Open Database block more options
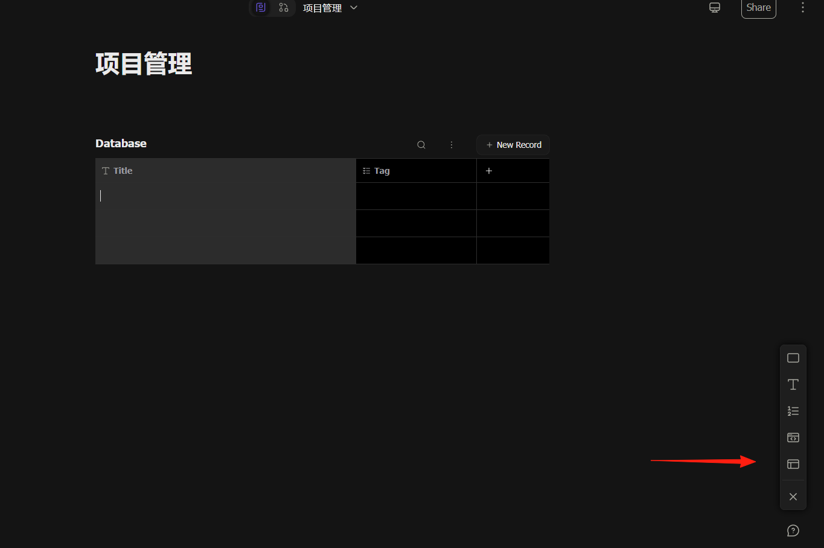Screen dimensions: 824x548 click(x=452, y=145)
